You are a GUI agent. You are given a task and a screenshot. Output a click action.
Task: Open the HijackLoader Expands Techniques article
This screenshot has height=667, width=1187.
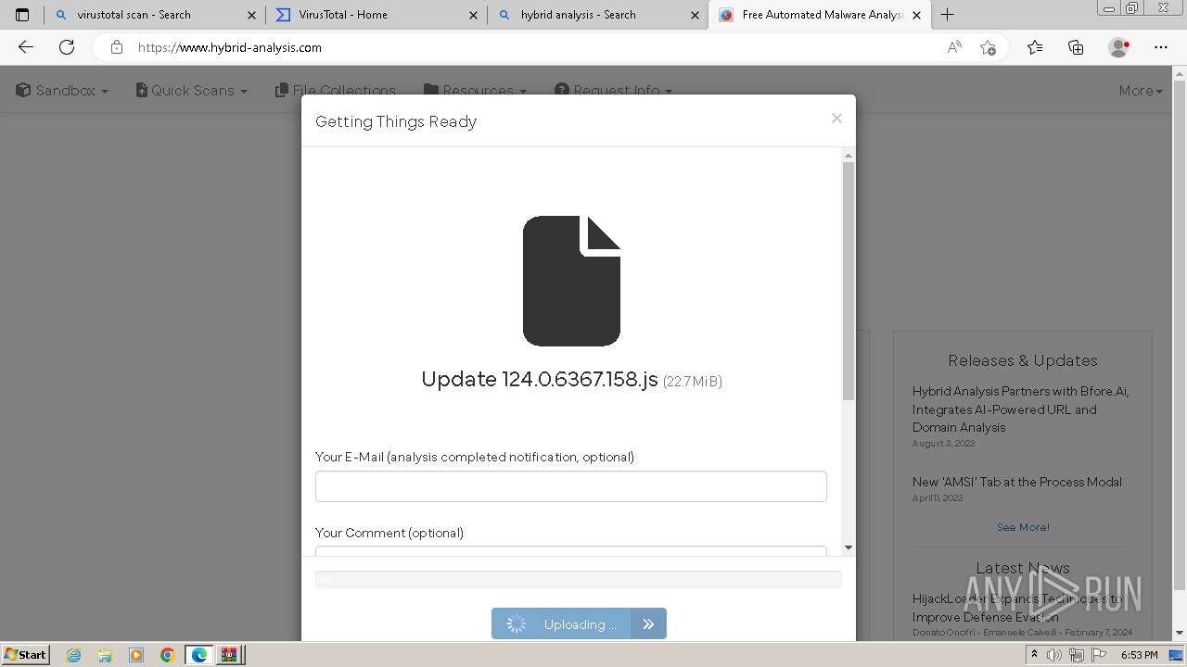[x=1017, y=608]
